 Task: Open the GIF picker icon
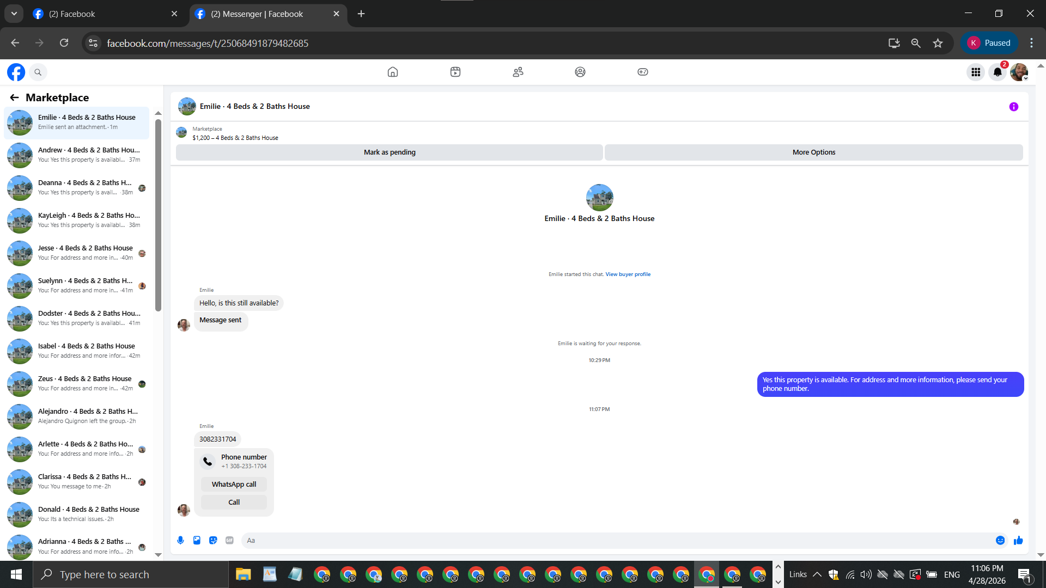click(229, 540)
